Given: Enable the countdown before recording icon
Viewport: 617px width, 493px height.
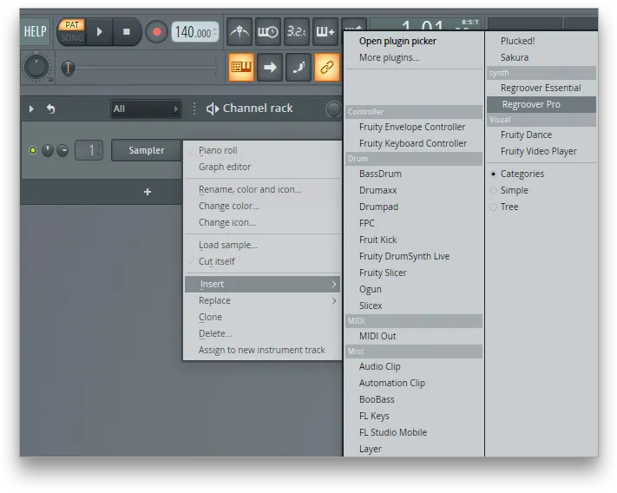Looking at the screenshot, I should pos(296,31).
